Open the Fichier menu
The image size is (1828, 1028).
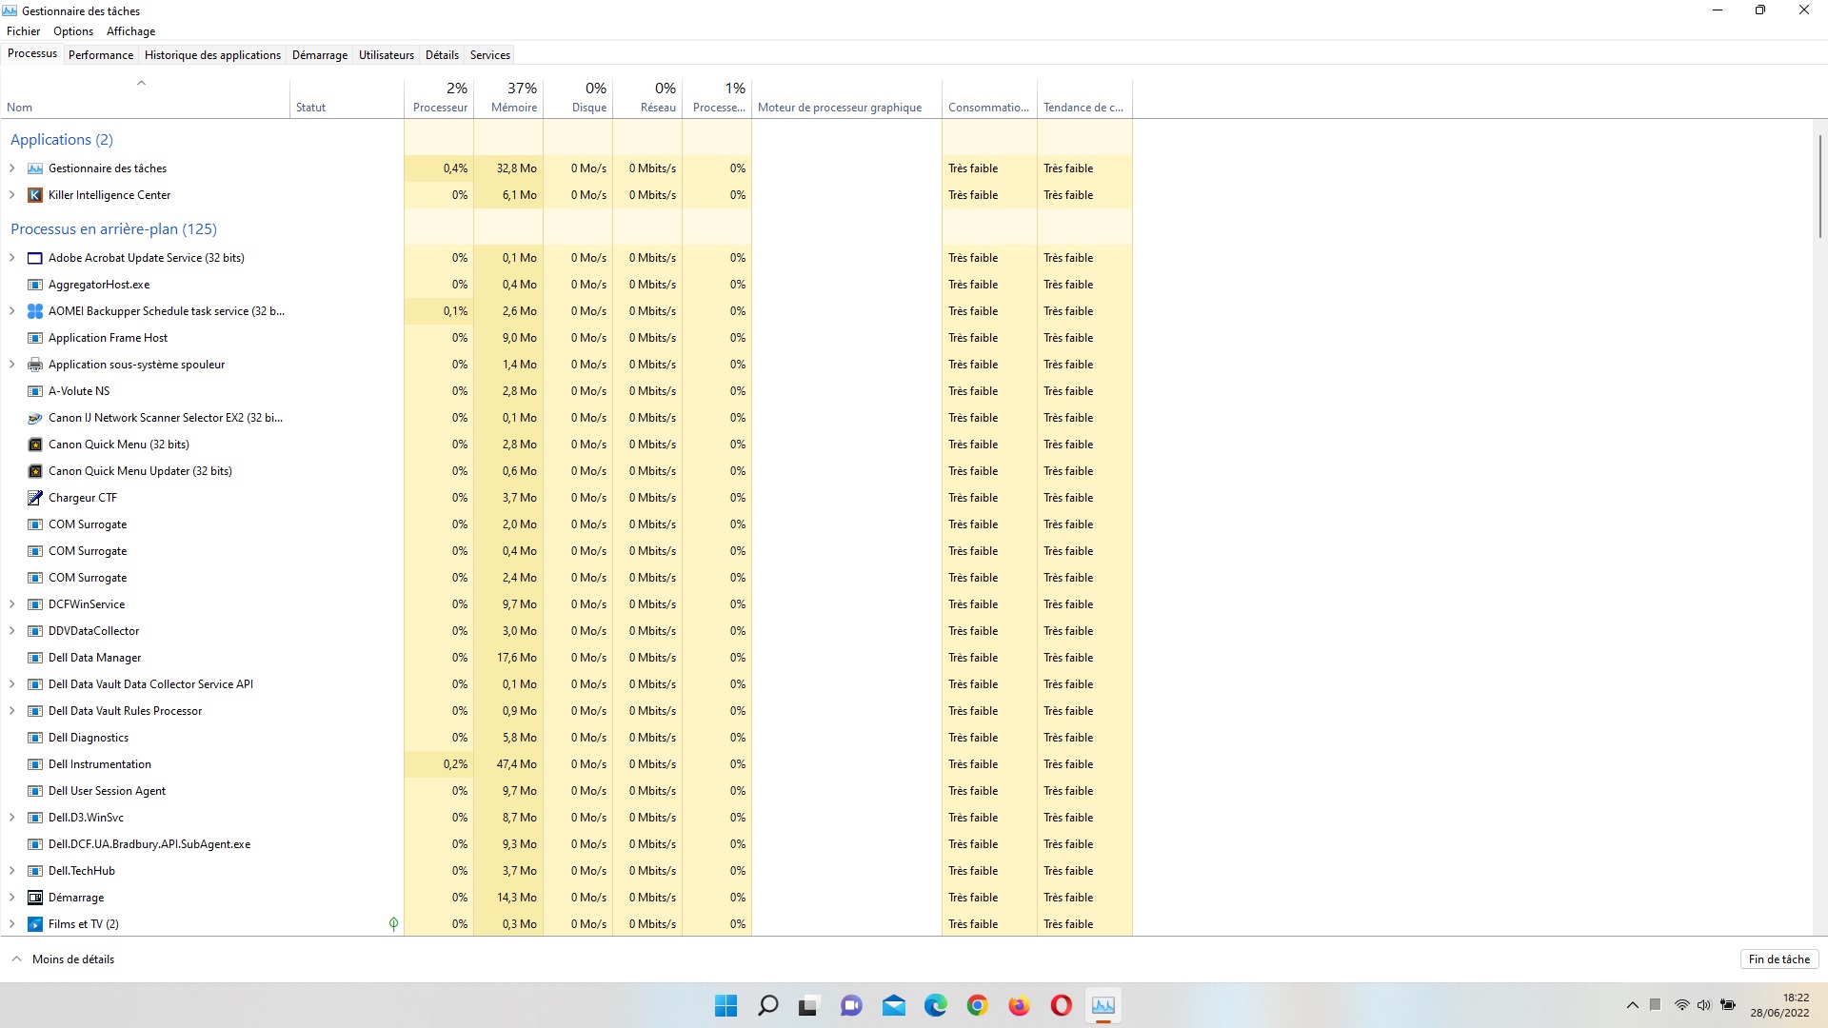[x=24, y=31]
